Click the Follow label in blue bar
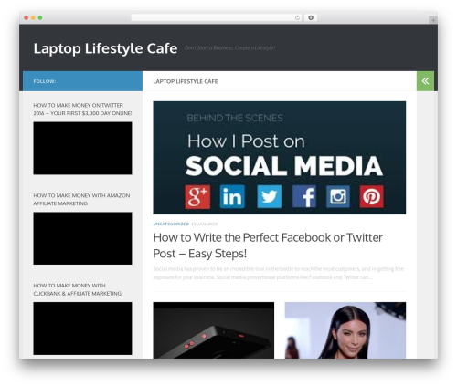457x386 pixels. pyautogui.click(x=45, y=81)
